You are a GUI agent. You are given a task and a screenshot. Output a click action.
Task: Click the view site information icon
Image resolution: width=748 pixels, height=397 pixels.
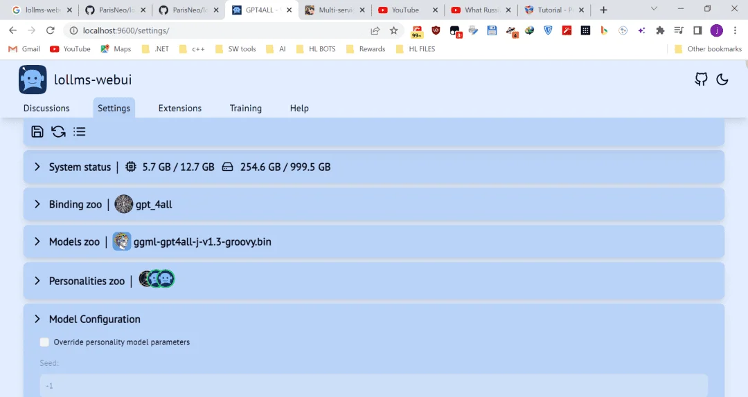pos(73,30)
